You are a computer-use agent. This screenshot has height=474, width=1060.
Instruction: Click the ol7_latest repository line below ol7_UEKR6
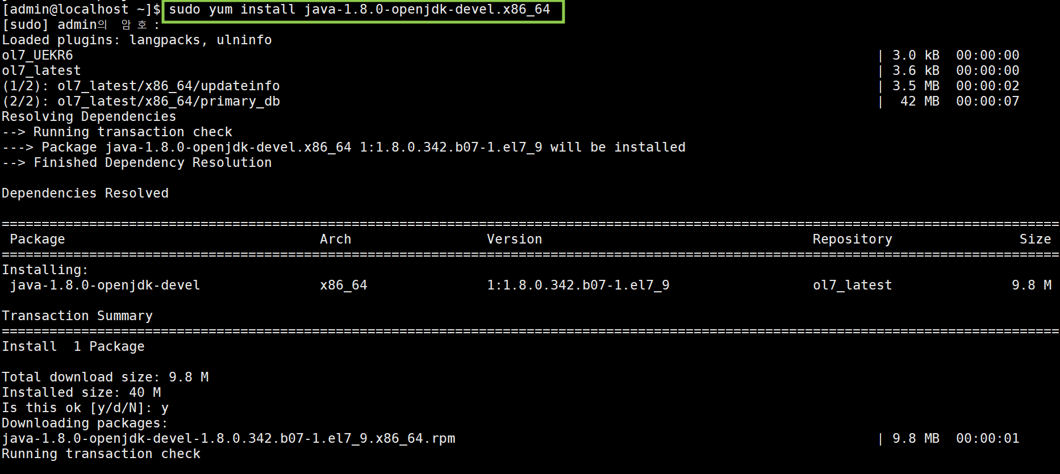(x=41, y=71)
